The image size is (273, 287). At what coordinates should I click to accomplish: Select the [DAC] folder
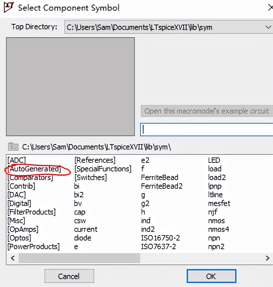click(17, 195)
